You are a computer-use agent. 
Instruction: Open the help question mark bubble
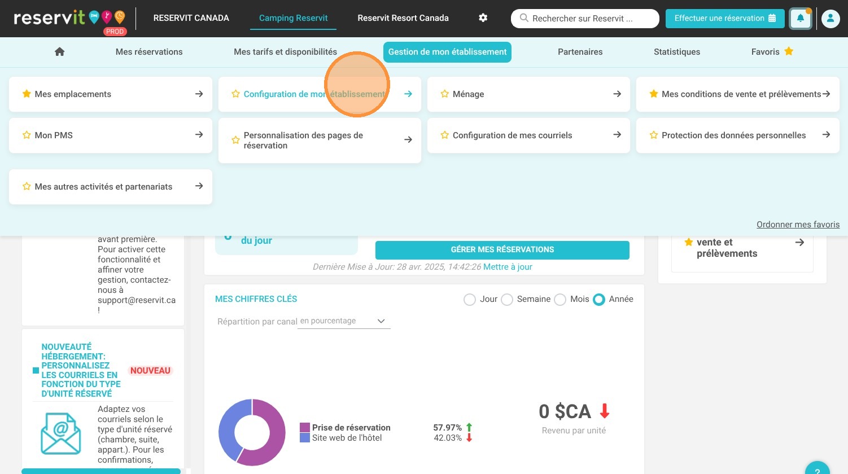click(817, 469)
